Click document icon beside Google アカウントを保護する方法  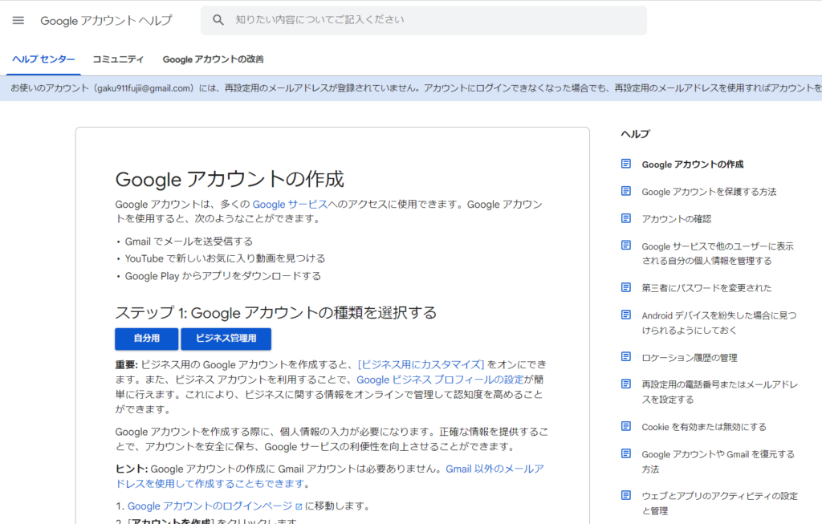coord(626,191)
